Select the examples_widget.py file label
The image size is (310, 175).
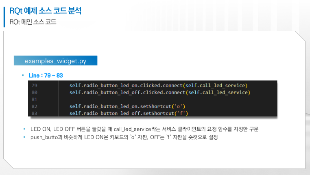pyautogui.click(x=56, y=60)
